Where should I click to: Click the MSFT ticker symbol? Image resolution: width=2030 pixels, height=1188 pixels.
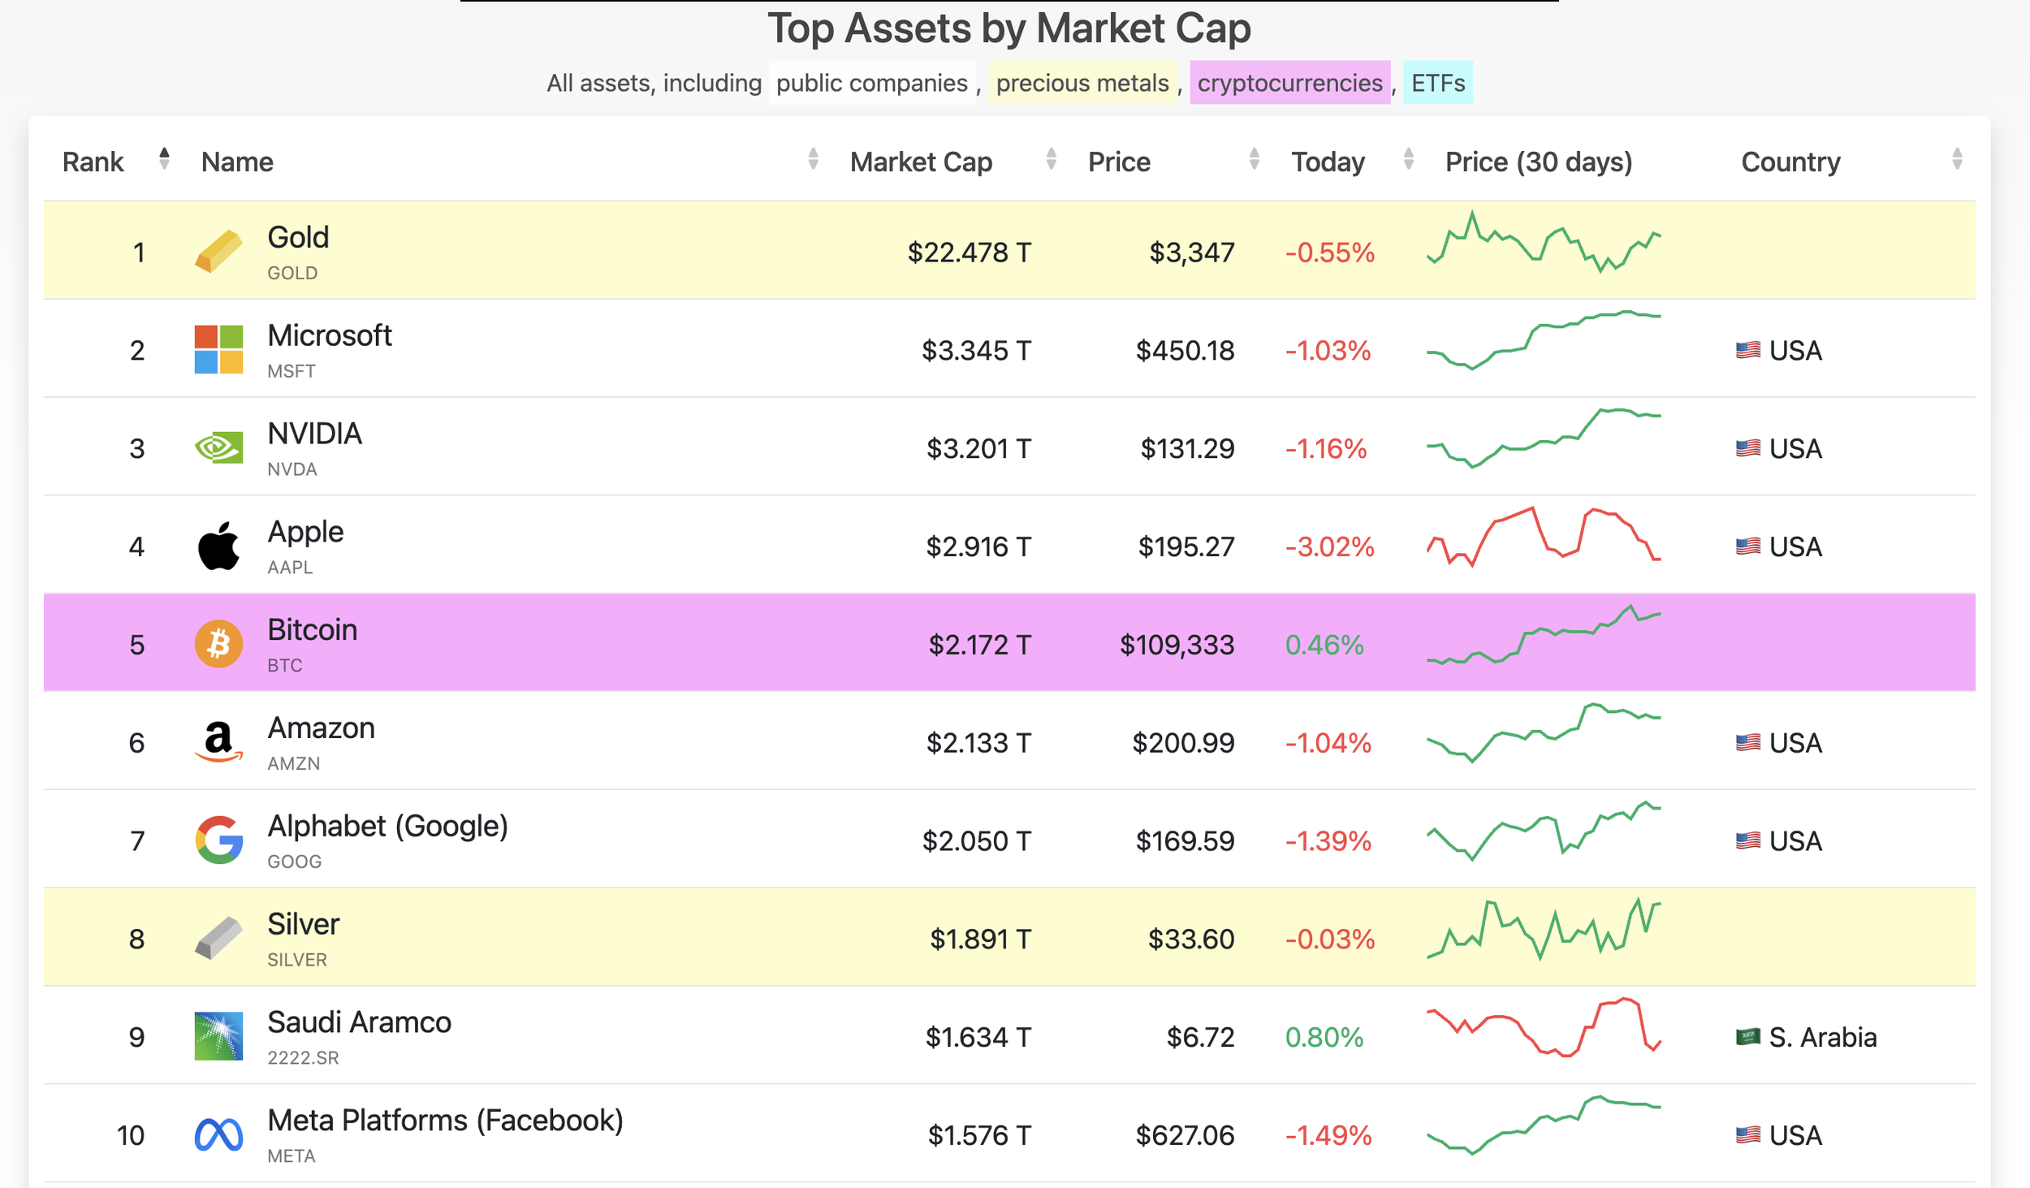pos(292,371)
